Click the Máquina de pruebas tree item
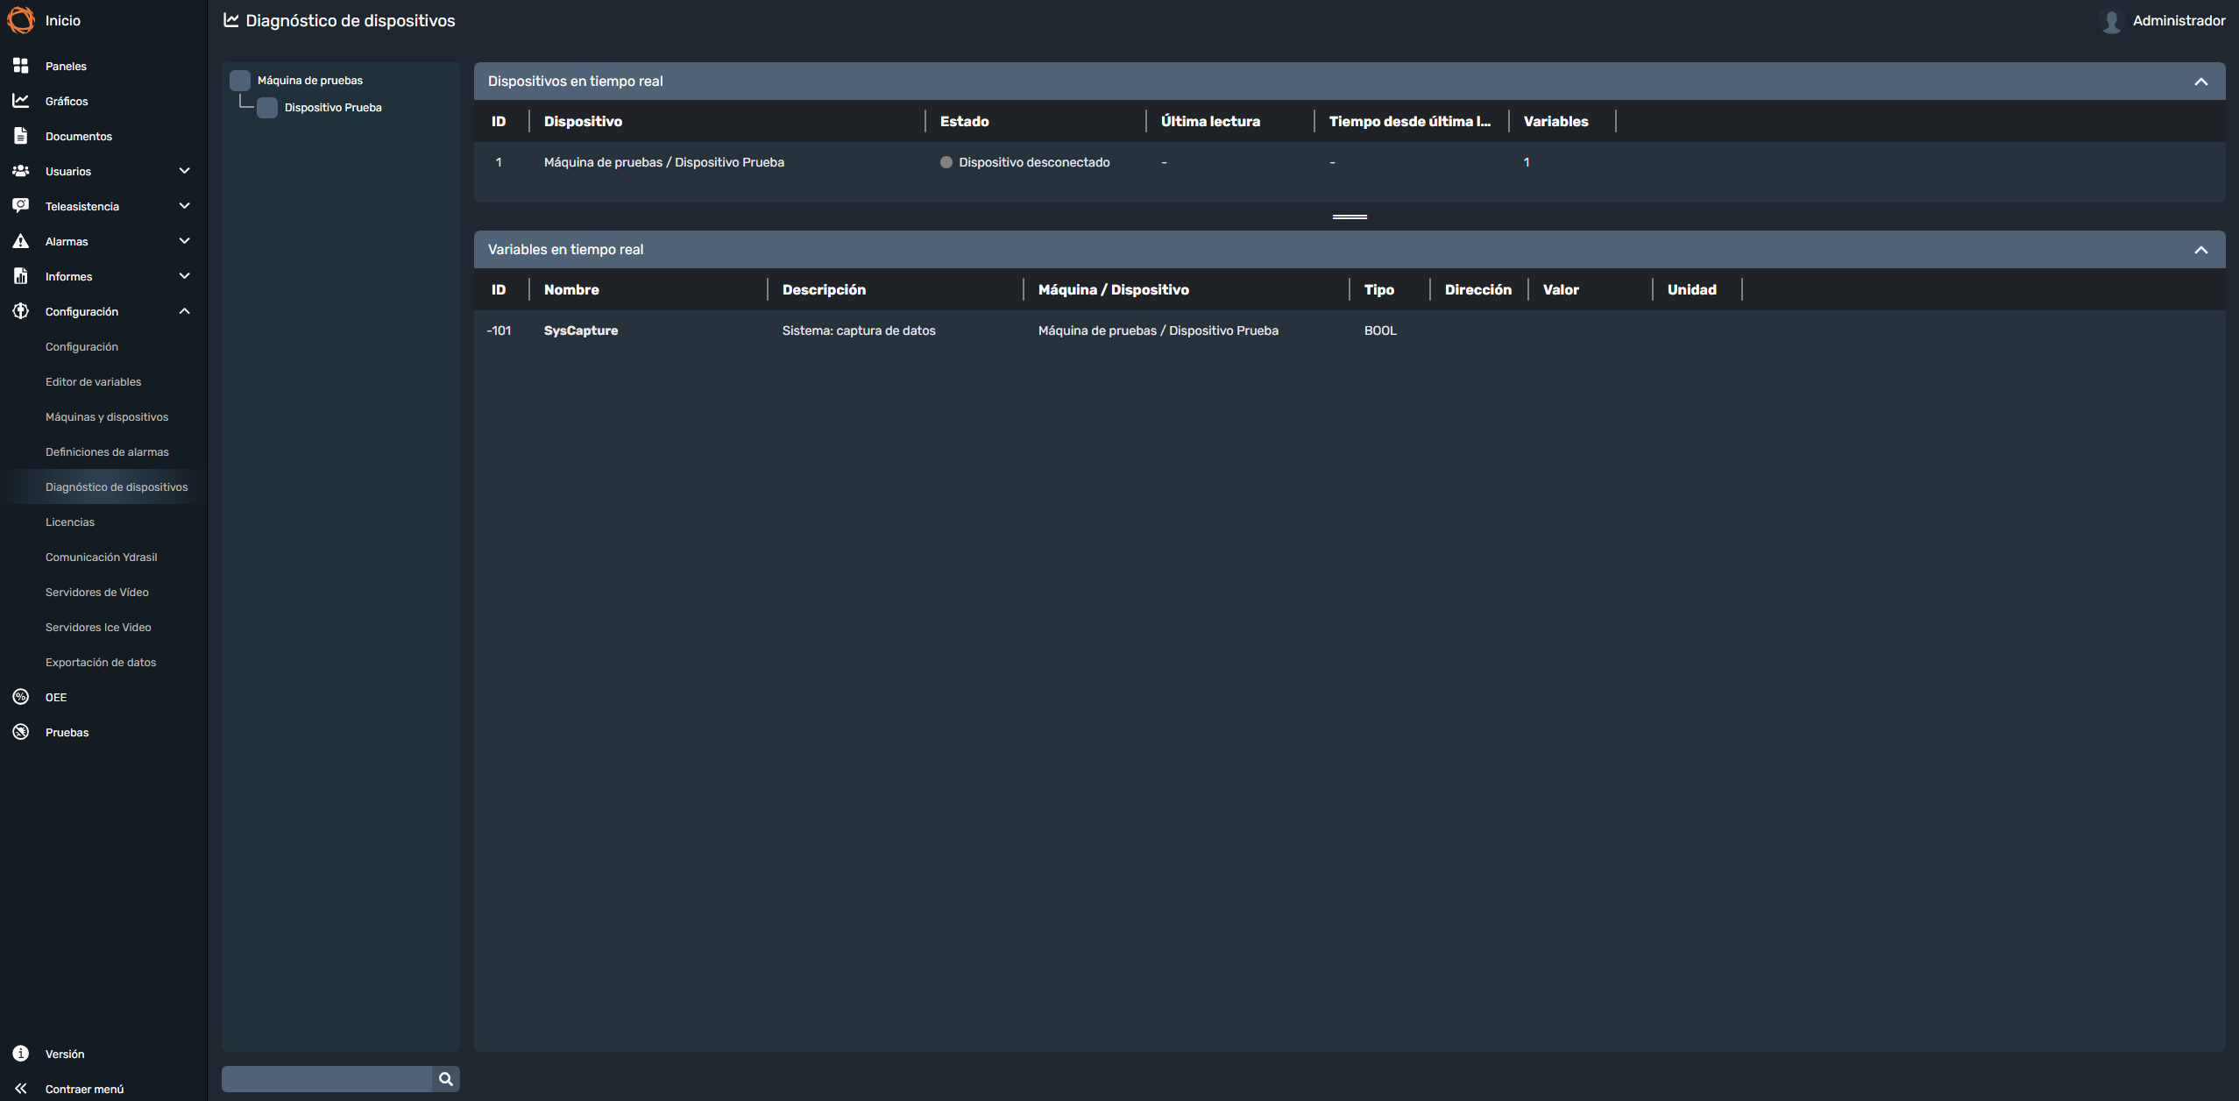The height and width of the screenshot is (1101, 2239). [x=310, y=80]
